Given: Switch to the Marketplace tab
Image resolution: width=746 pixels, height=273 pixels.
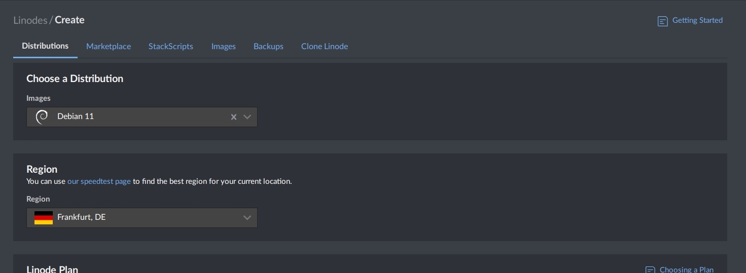Looking at the screenshot, I should [109, 46].
